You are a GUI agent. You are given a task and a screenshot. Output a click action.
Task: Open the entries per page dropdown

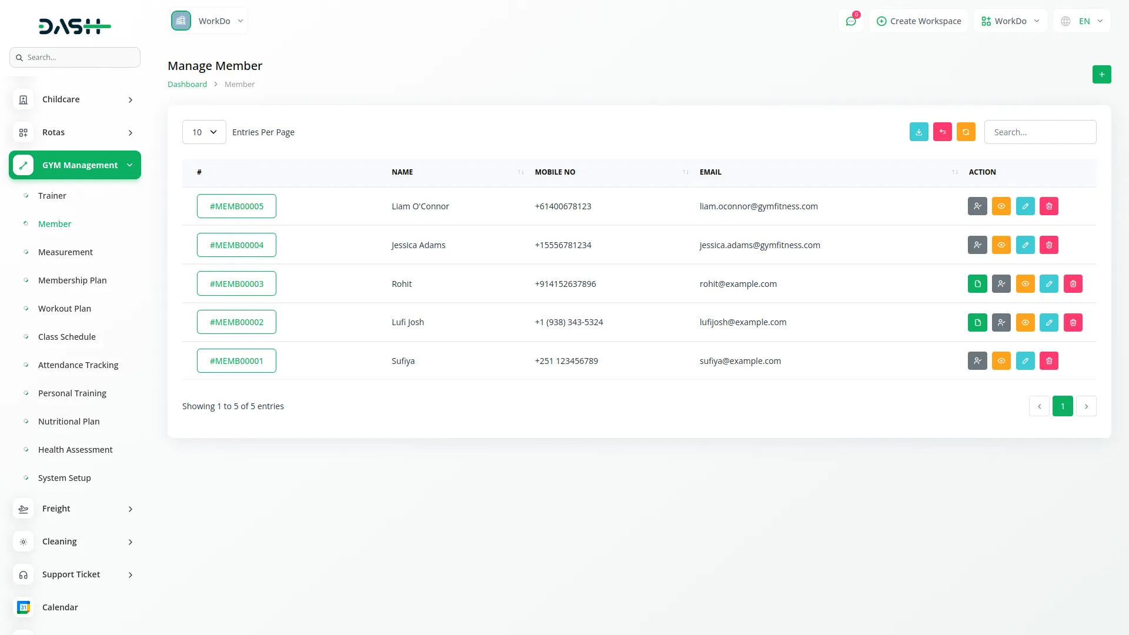(204, 132)
